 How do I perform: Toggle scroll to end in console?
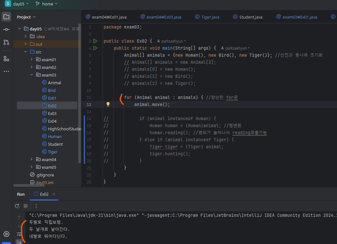[19, 242]
